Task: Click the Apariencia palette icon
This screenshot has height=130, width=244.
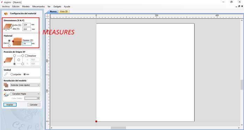Action: pos(7,94)
